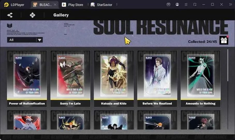Click the four-diamond home menu icon
Viewport: 235px width, 140px height.
click(x=33, y=15)
